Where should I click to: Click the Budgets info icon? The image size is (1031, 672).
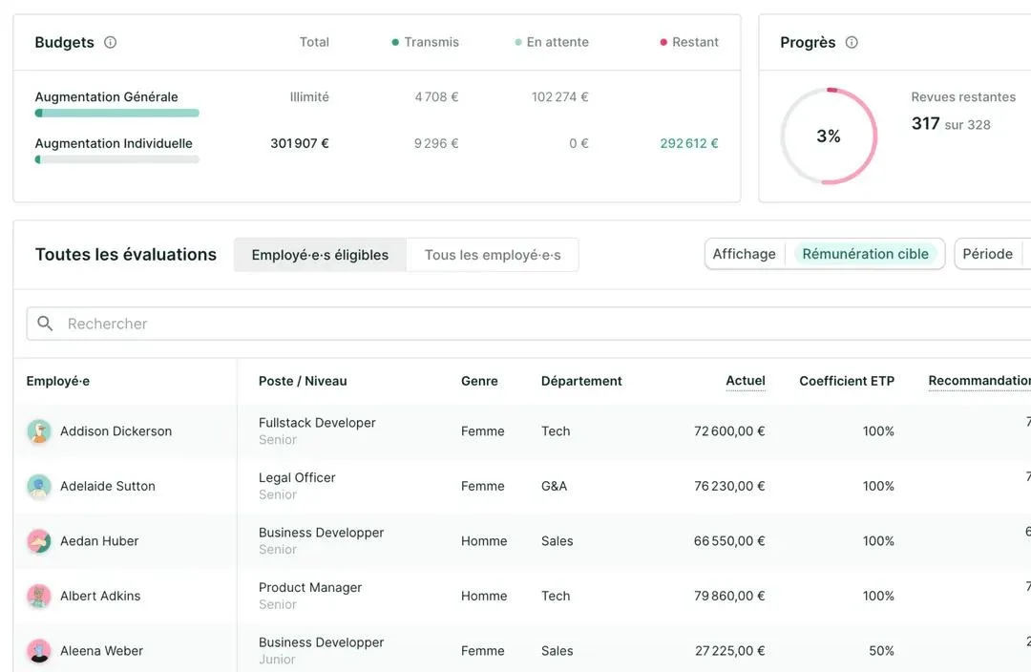[111, 42]
